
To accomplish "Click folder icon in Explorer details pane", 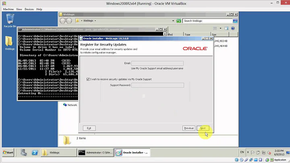I will [x=67, y=140].
